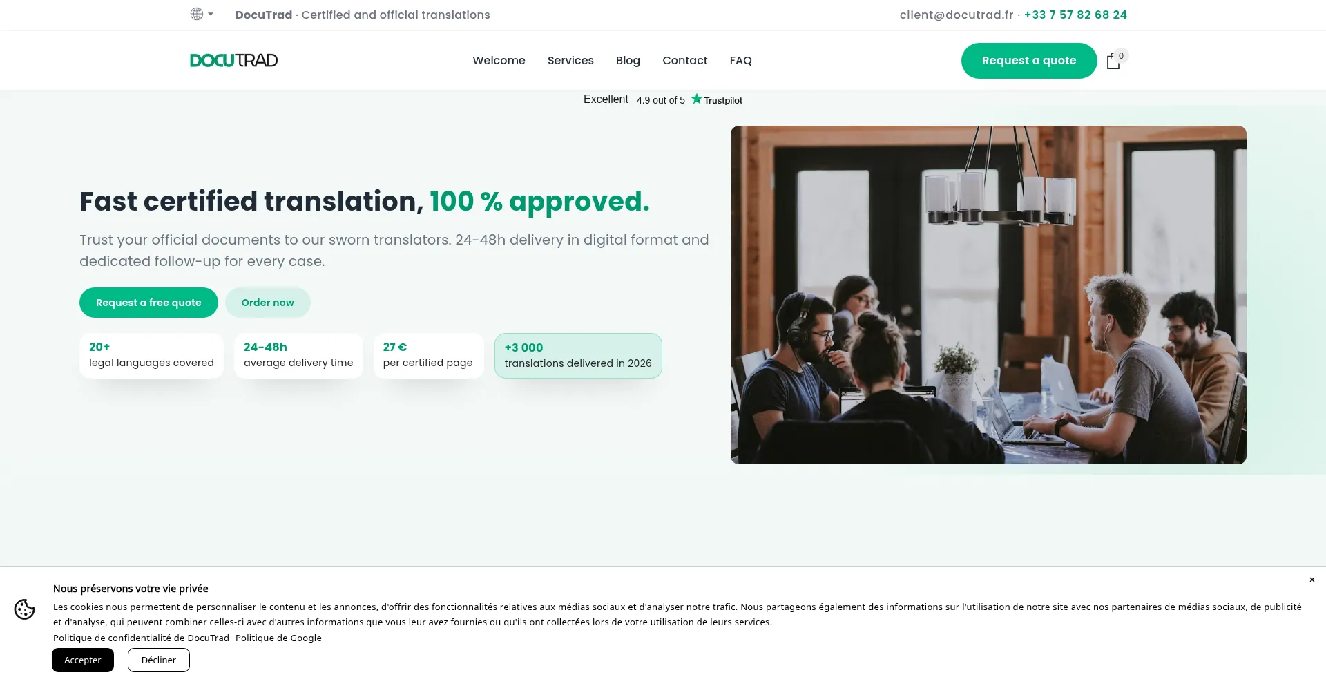This screenshot has height=686, width=1326.
Task: Click the 'Excellent' Trustpilot rating text
Action: coord(606,99)
